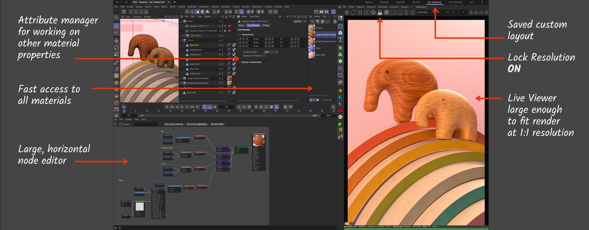Restart render with the circular arrows icon
Screen dimensions: 589x230
click(353, 12)
